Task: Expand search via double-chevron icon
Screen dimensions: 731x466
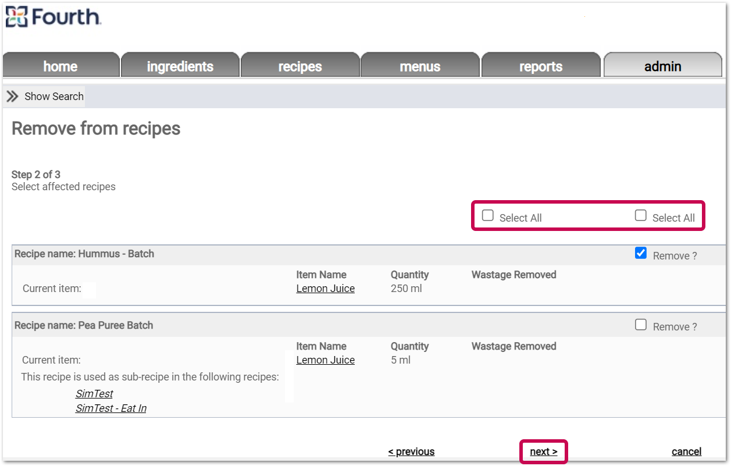Action: pos(12,97)
